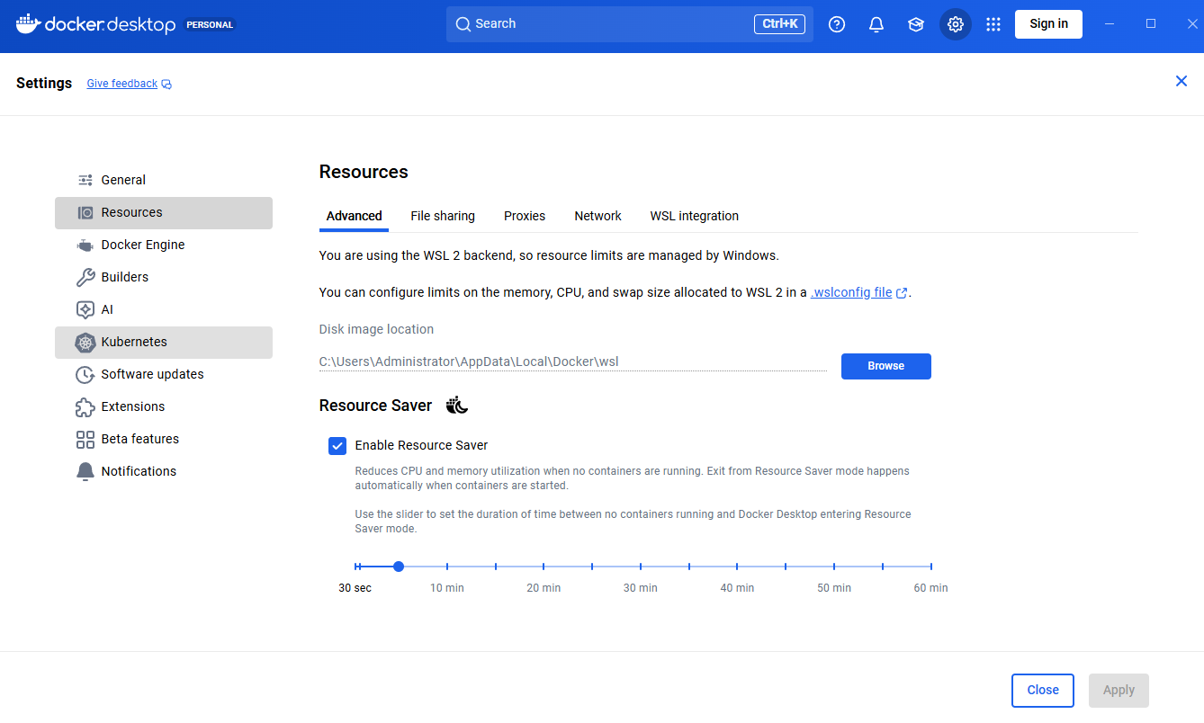Click the Beta features grid icon
Viewport: 1204px width, 723px height.
85,439
